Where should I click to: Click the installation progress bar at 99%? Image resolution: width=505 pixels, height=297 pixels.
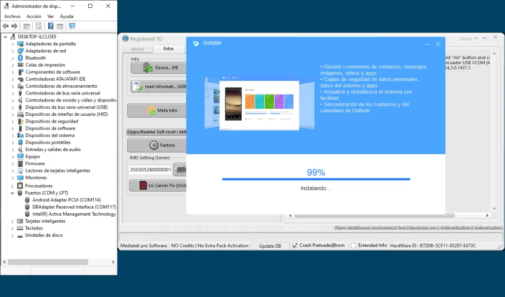tap(316, 179)
